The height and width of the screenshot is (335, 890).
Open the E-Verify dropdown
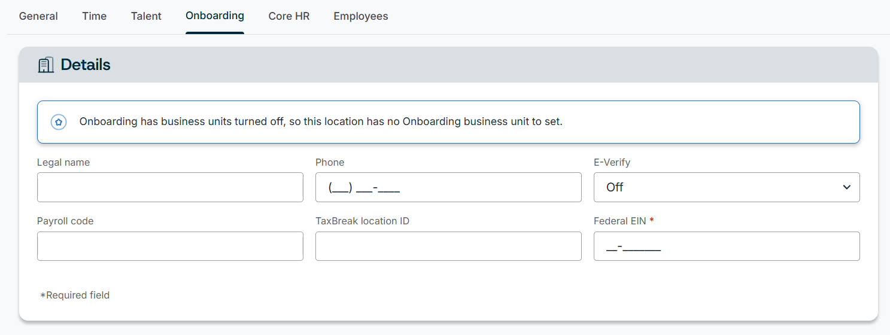click(727, 187)
